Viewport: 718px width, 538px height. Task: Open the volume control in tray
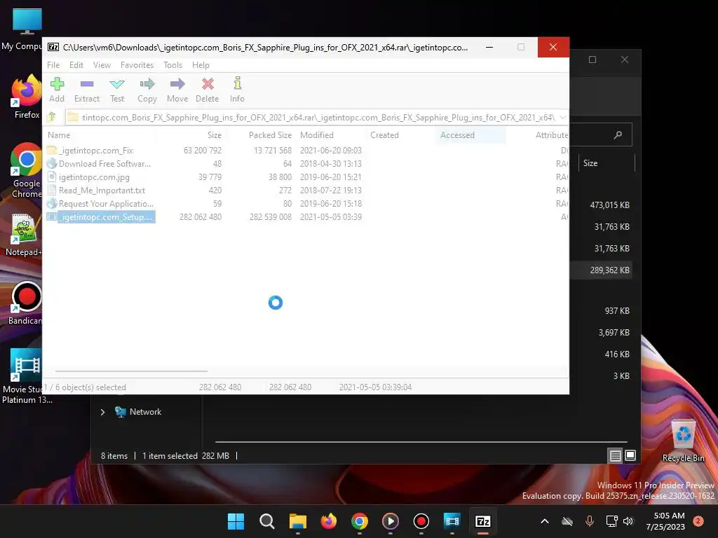[x=628, y=521]
